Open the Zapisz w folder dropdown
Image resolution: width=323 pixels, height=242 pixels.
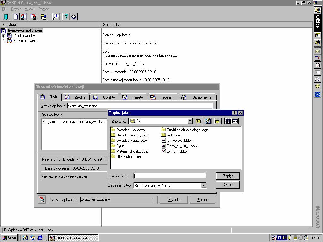tap(190, 121)
